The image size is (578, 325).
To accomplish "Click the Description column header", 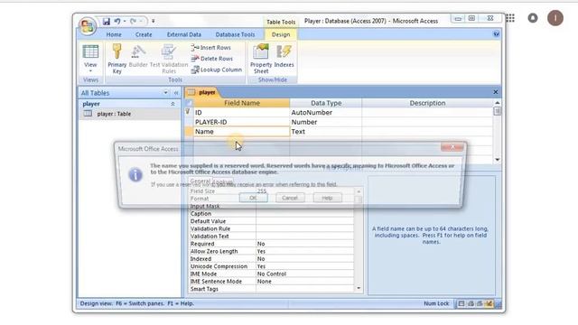I will click(x=427, y=103).
